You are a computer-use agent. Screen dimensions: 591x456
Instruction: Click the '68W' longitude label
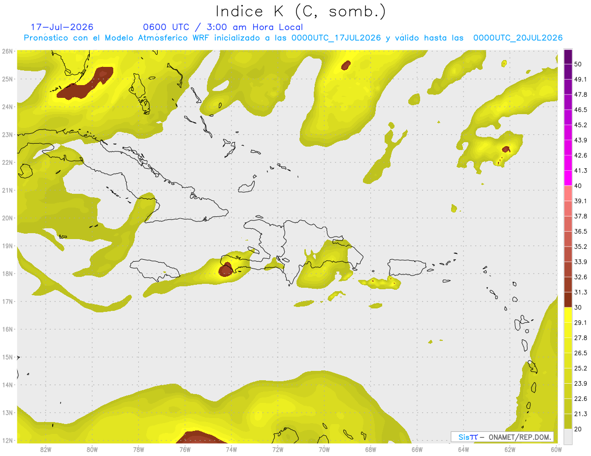click(370, 450)
